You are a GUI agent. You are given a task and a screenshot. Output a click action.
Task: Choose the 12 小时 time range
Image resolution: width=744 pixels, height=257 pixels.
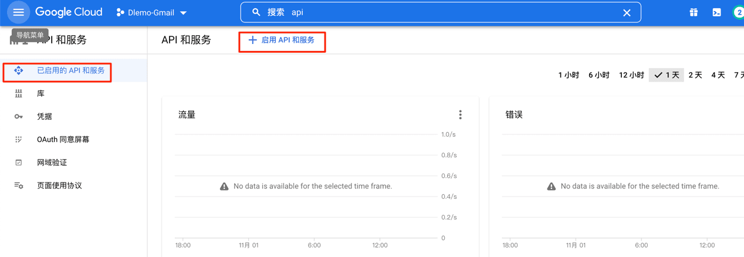[631, 75]
